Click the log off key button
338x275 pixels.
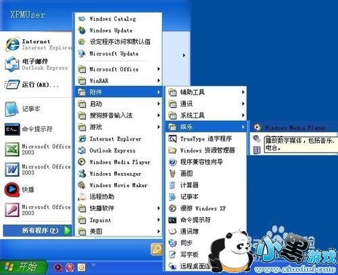[157, 249]
